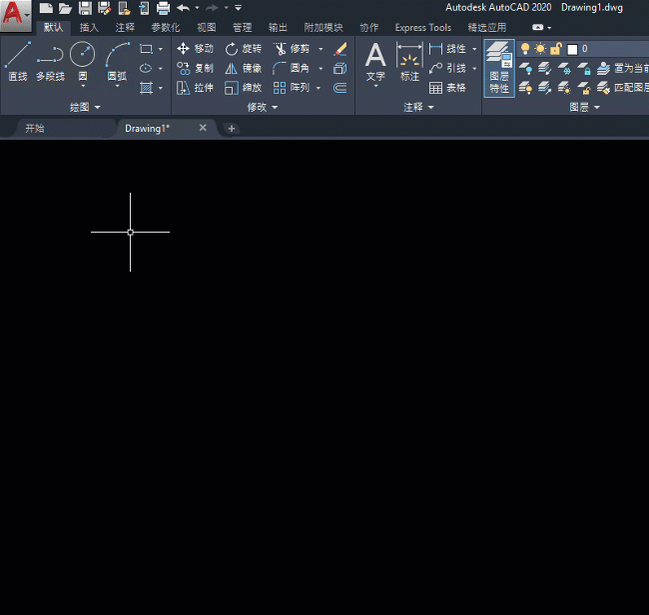This screenshot has width=649, height=615.
Task: Click layer 0 white color swatch
Action: [572, 50]
